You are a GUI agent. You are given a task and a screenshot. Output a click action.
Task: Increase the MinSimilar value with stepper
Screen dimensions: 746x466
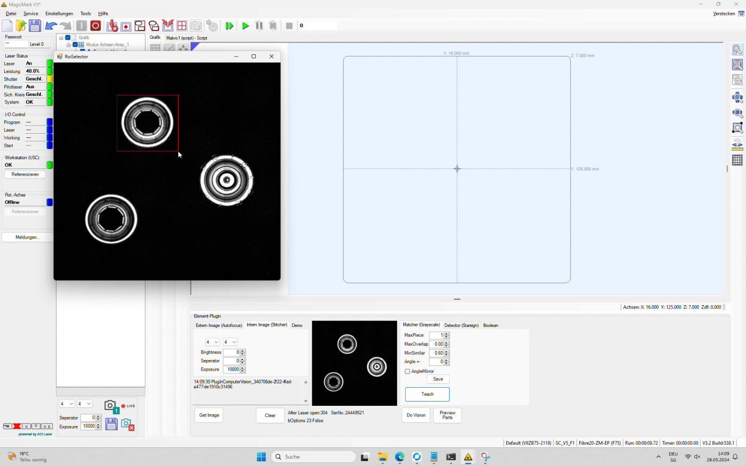[x=447, y=351]
